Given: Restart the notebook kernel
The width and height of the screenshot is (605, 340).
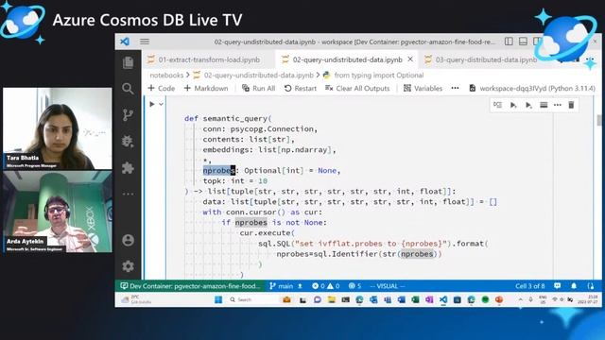Looking at the screenshot, I should pyautogui.click(x=301, y=88).
